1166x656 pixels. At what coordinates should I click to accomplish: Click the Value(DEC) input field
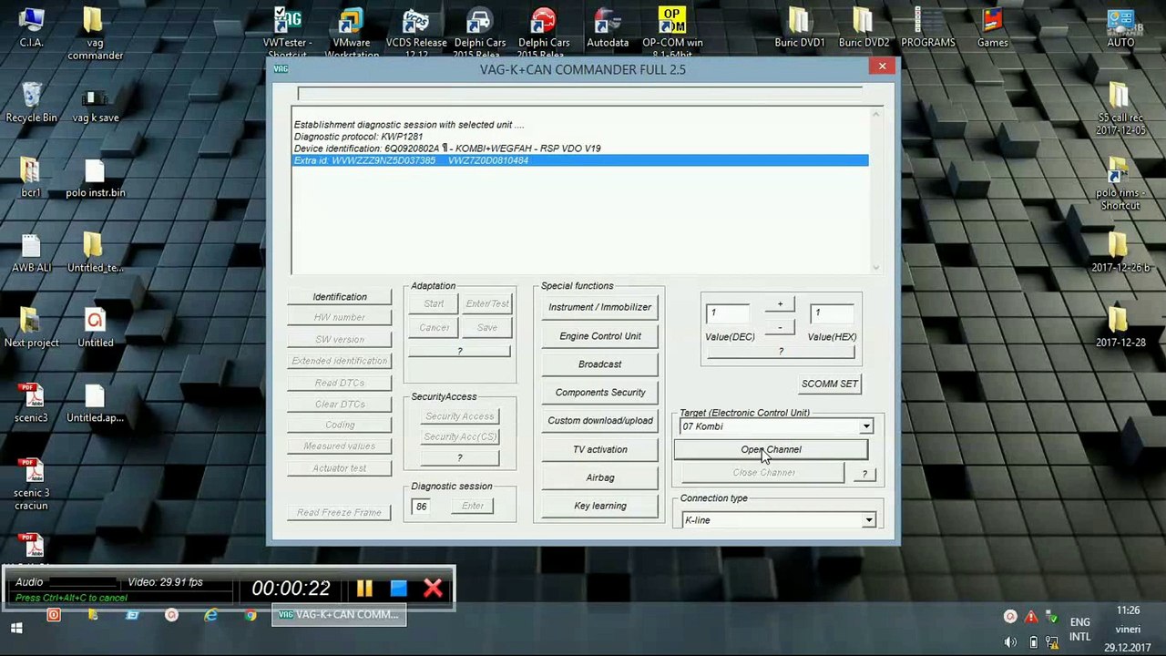pyautogui.click(x=728, y=313)
